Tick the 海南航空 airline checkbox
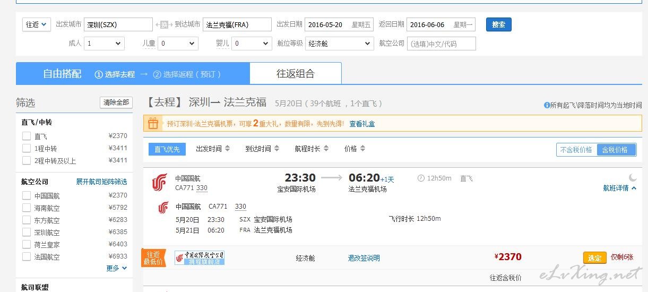This screenshot has width=648, height=292. tap(27, 208)
